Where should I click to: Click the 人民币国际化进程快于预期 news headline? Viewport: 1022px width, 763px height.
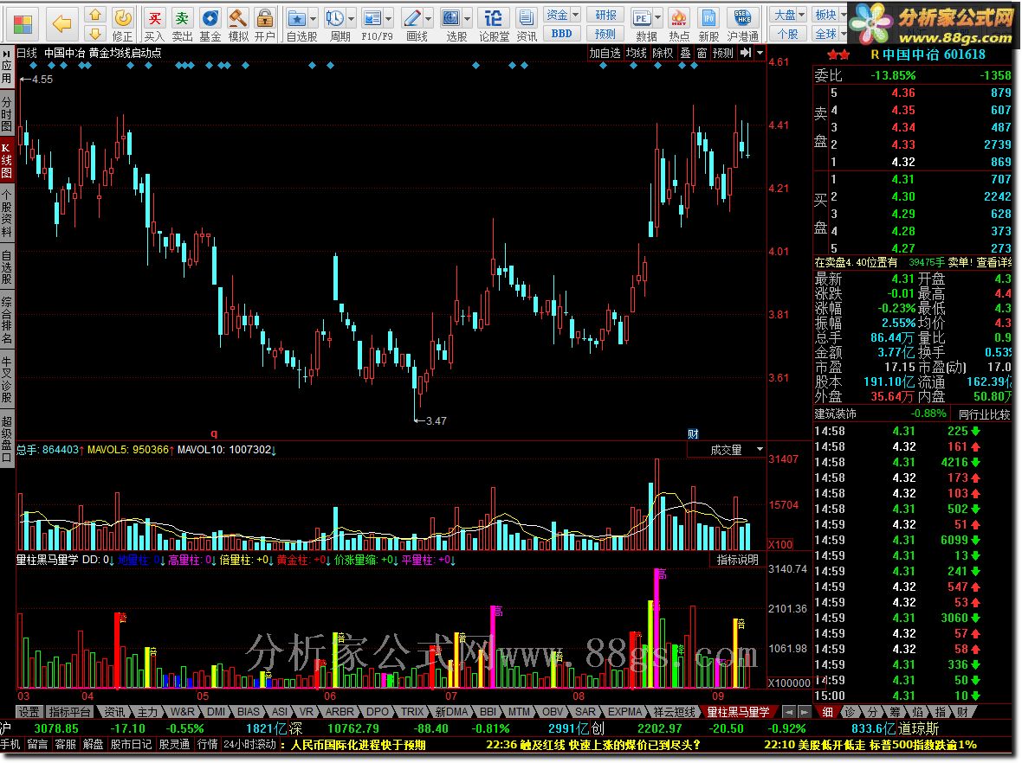click(358, 744)
